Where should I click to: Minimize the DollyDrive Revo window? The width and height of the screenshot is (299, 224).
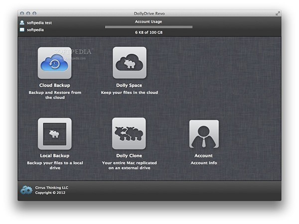coord(28,13)
